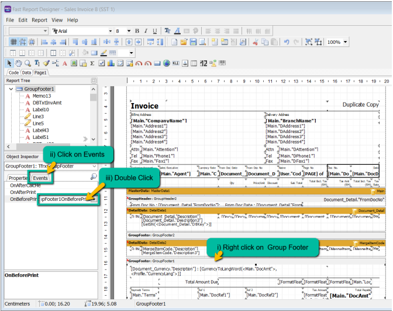
Task: Select the zoom magnifier tool
Action: (x=27, y=63)
